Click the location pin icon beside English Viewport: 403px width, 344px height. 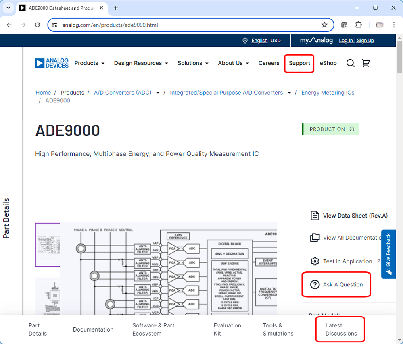[x=245, y=41]
